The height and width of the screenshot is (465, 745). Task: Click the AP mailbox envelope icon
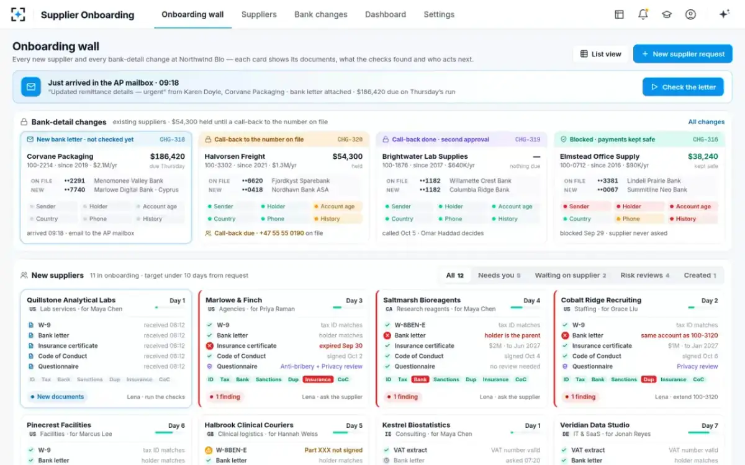click(x=31, y=87)
